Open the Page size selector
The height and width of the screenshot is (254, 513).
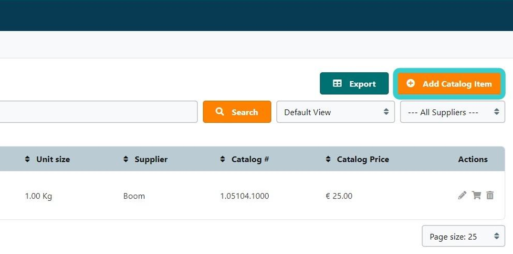coord(463,236)
